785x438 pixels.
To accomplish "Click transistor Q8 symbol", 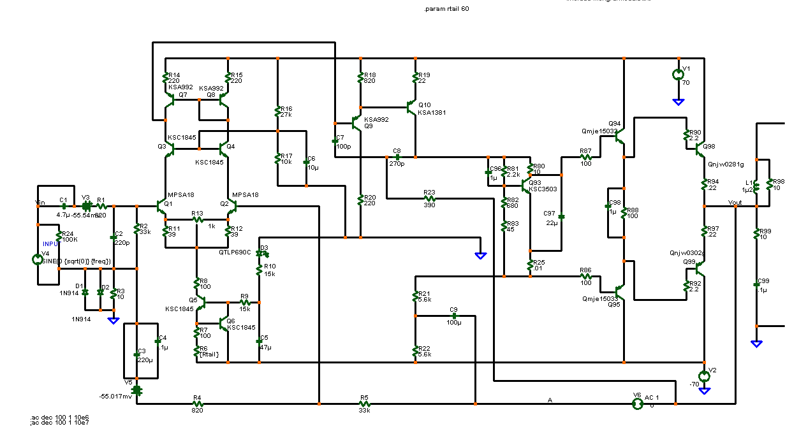I will point(224,99).
